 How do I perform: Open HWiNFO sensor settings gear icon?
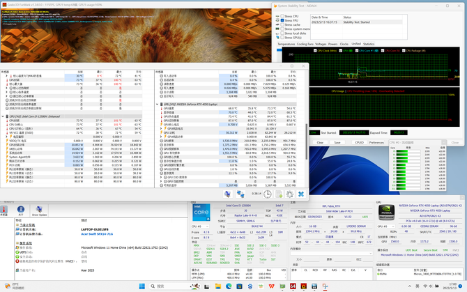tap(289, 194)
